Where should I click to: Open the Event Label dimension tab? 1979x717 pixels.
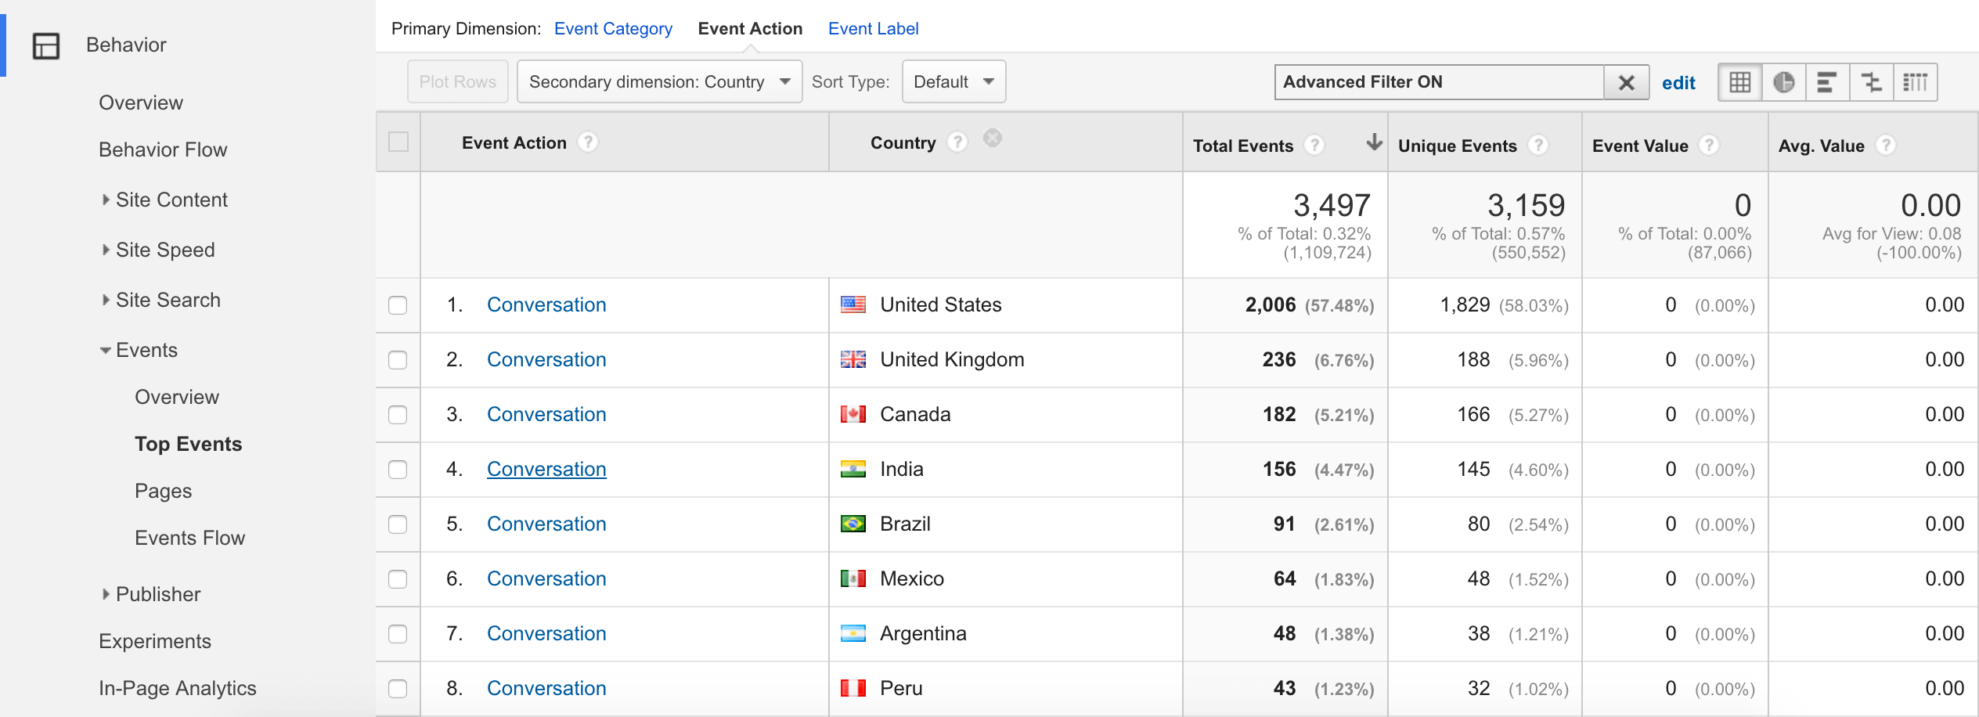873,28
